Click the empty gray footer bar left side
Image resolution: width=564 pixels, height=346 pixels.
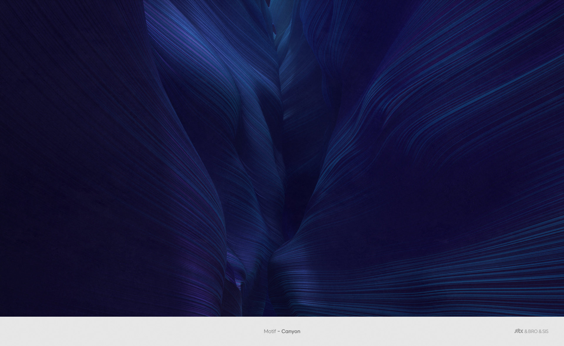(88, 331)
